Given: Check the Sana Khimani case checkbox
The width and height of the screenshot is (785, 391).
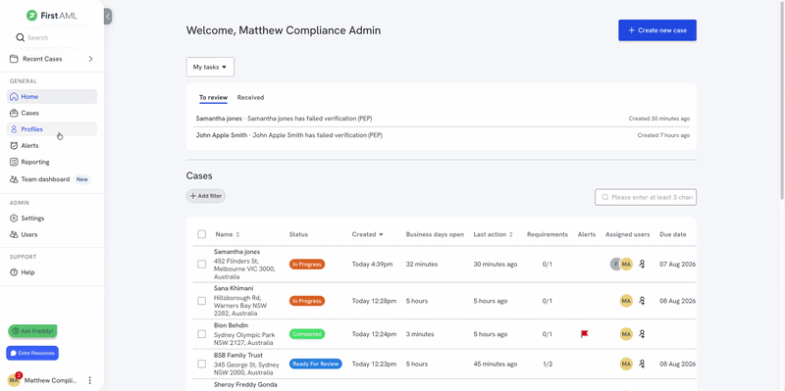Looking at the screenshot, I should (202, 301).
